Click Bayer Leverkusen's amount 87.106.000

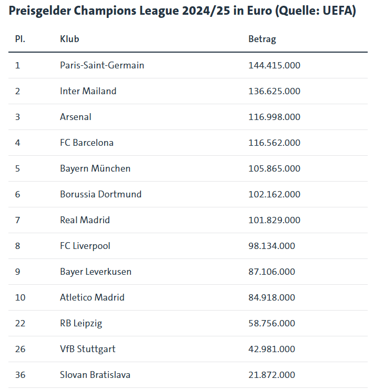tap(271, 272)
